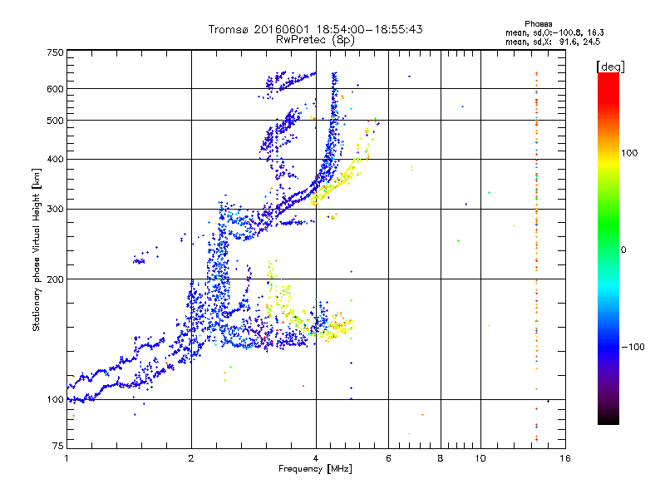Click the phase colorbar
This screenshot has height=499, width=665.
[608, 248]
